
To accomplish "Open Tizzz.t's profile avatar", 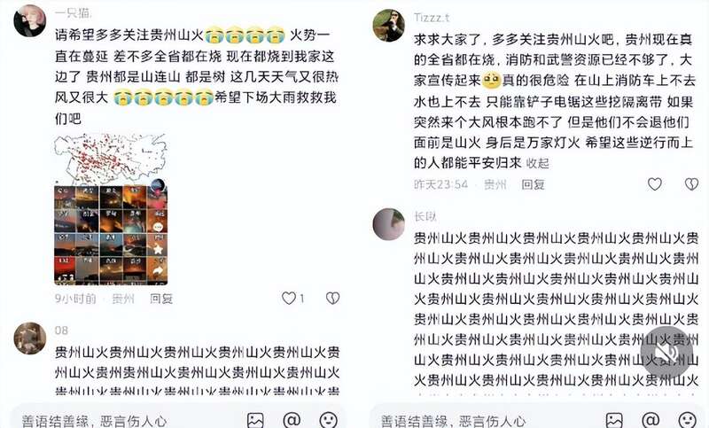I will (x=389, y=26).
